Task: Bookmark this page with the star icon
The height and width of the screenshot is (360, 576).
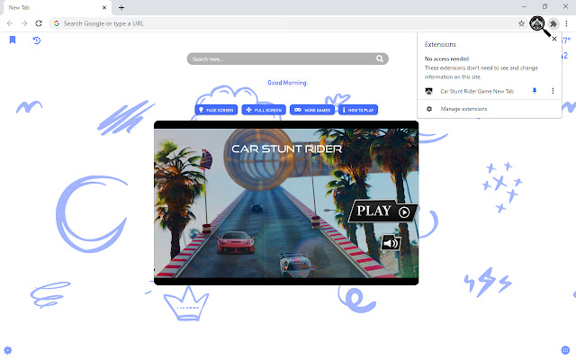Action: [521, 22]
